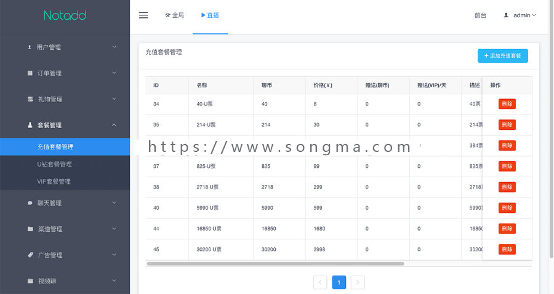Switch to the 全局 tab

[x=175, y=15]
